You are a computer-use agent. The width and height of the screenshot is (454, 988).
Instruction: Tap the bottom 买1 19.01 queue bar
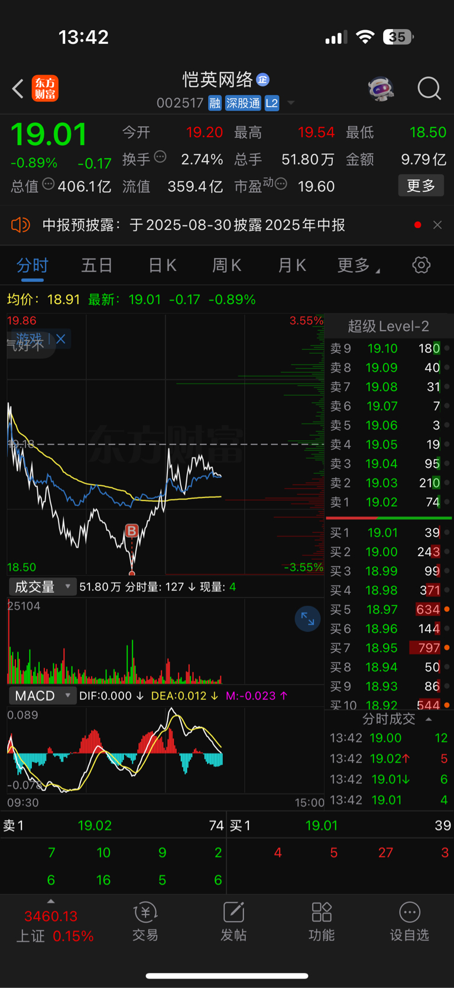(x=340, y=825)
